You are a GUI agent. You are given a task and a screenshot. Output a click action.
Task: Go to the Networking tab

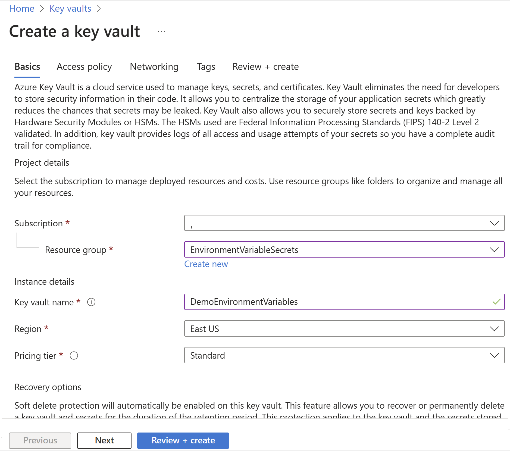tap(154, 67)
